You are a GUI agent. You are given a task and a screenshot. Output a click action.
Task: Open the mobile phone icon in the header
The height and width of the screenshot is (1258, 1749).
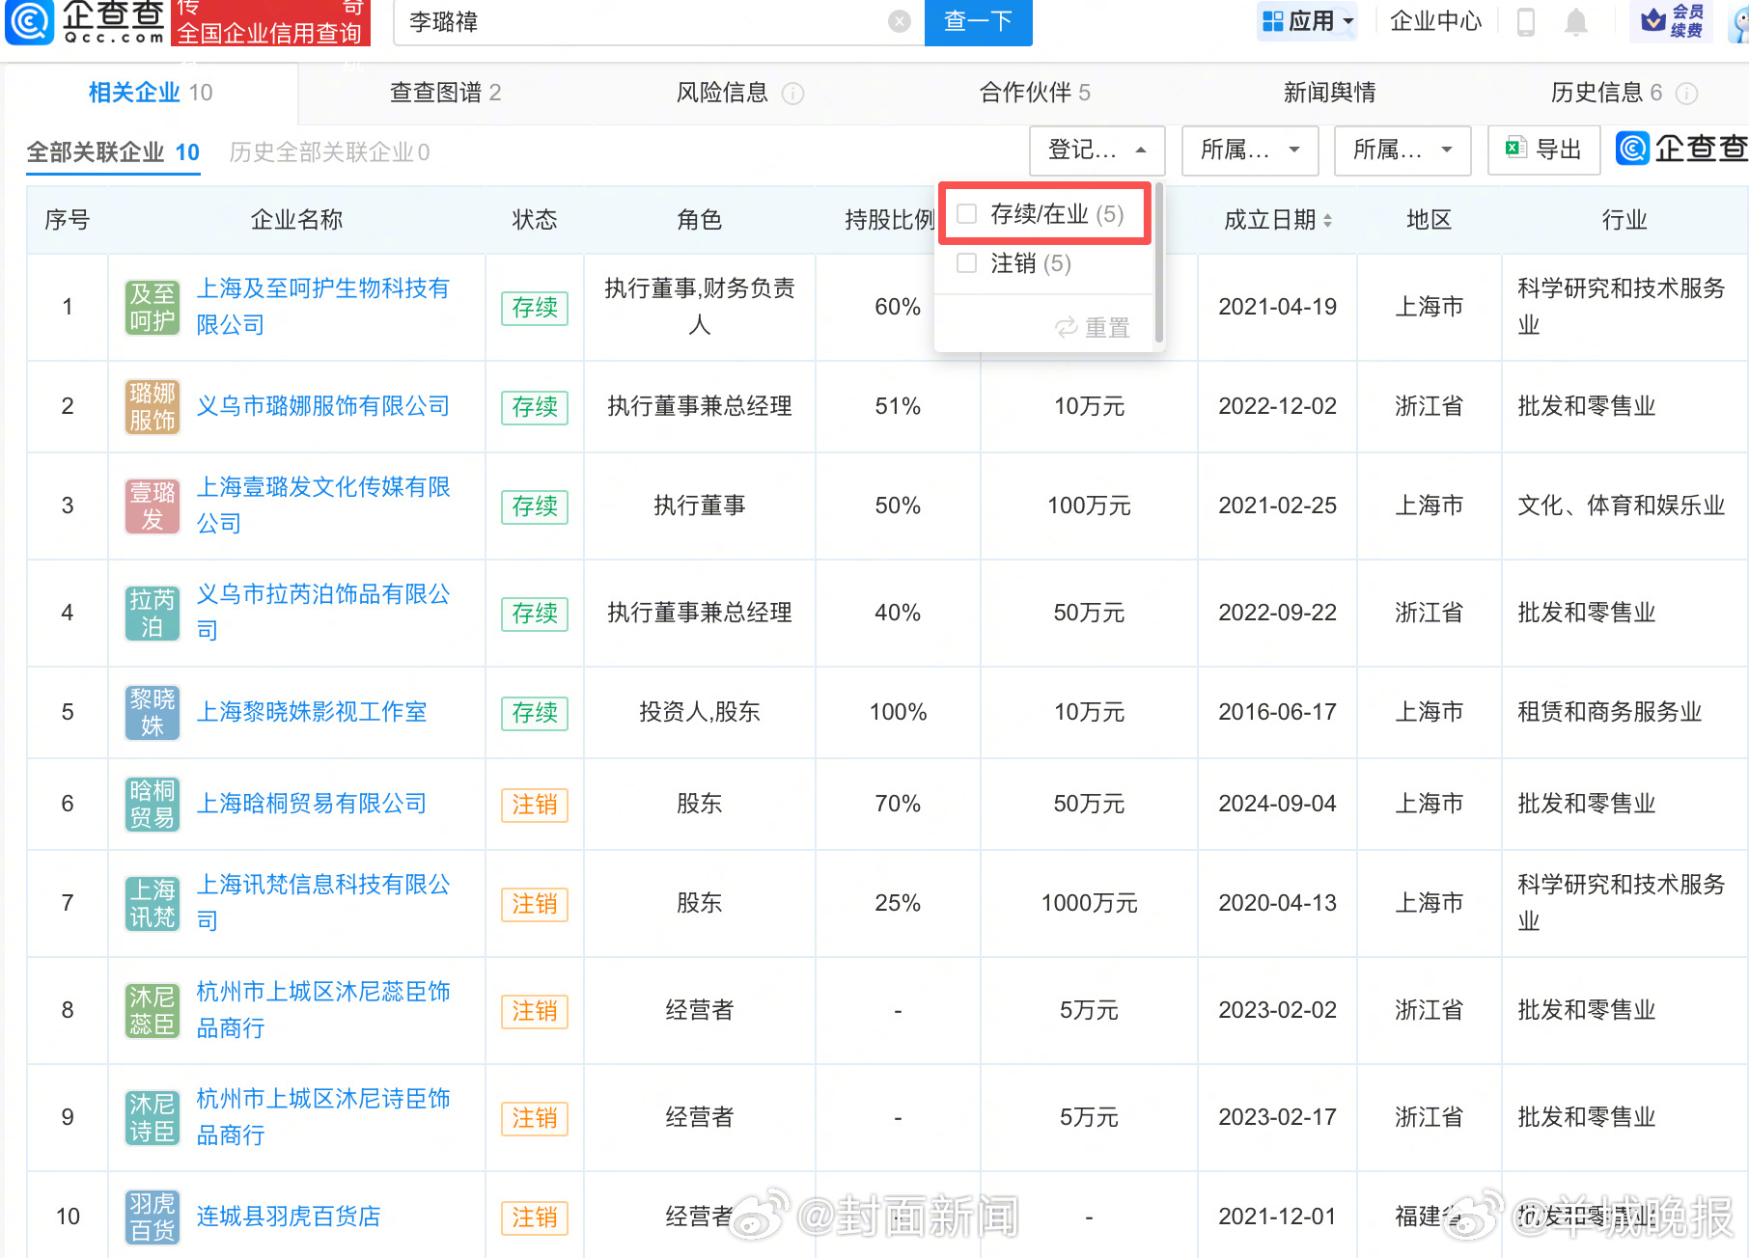[1526, 21]
